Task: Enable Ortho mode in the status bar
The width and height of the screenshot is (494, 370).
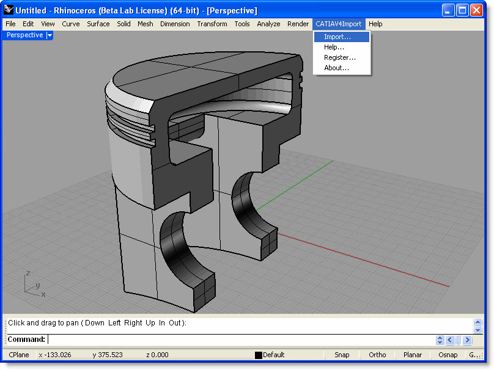Action: [377, 354]
